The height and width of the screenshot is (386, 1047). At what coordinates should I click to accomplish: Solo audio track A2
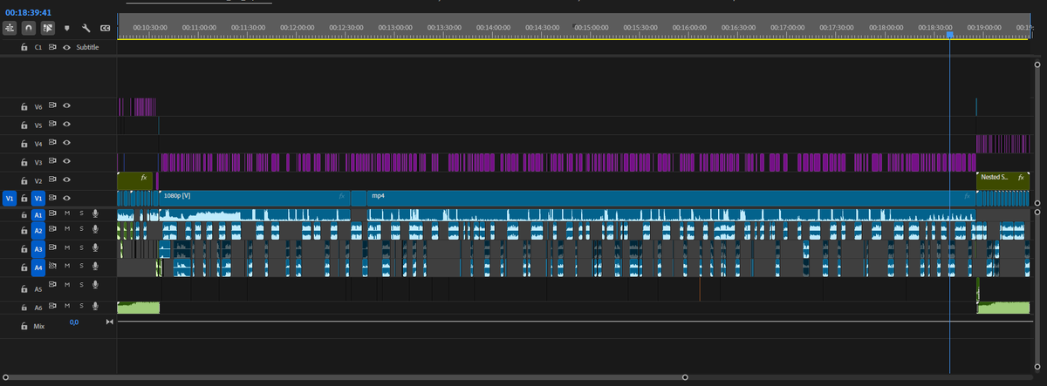(81, 230)
